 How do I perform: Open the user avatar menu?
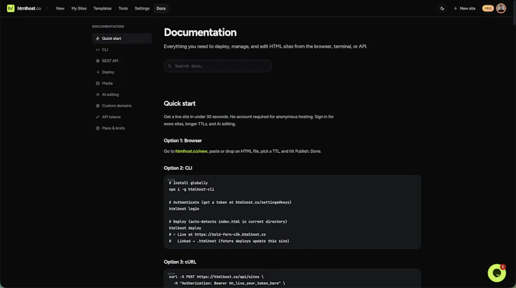(501, 8)
